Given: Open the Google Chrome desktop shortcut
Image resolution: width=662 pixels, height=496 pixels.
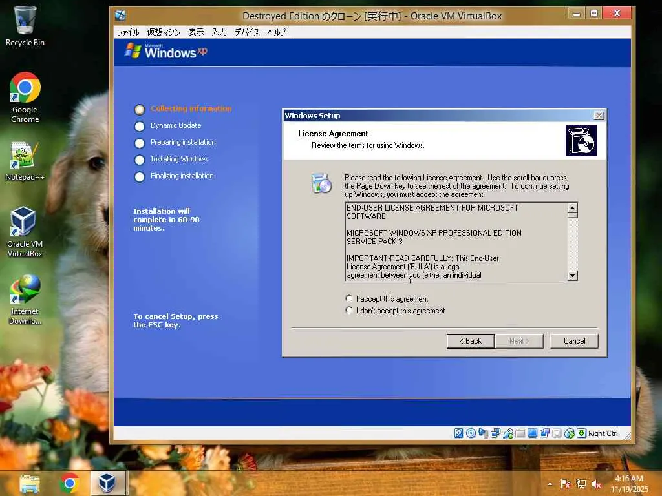Looking at the screenshot, I should pyautogui.click(x=25, y=98).
